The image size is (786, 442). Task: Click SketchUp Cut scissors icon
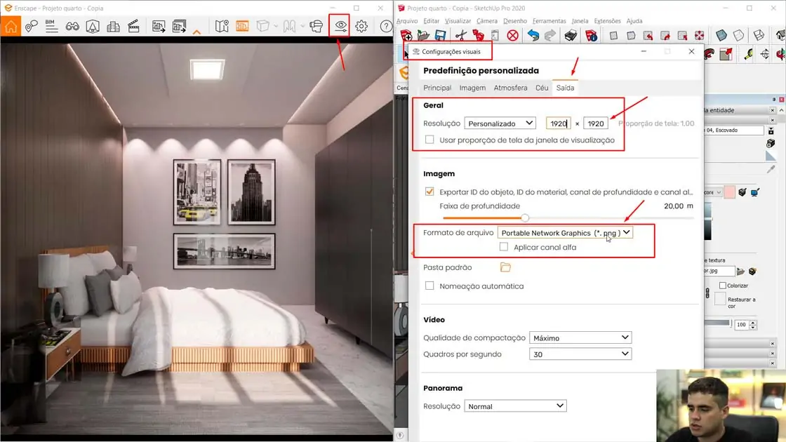460,35
